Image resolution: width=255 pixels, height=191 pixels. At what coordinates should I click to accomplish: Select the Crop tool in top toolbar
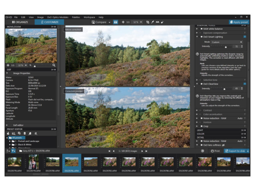[x=148, y=22]
